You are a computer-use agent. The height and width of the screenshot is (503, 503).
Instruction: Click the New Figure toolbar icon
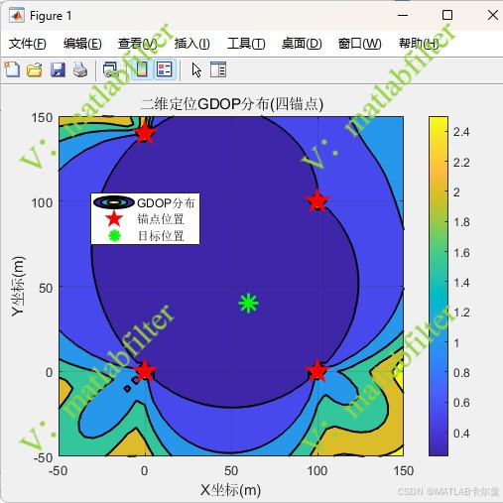coord(12,69)
